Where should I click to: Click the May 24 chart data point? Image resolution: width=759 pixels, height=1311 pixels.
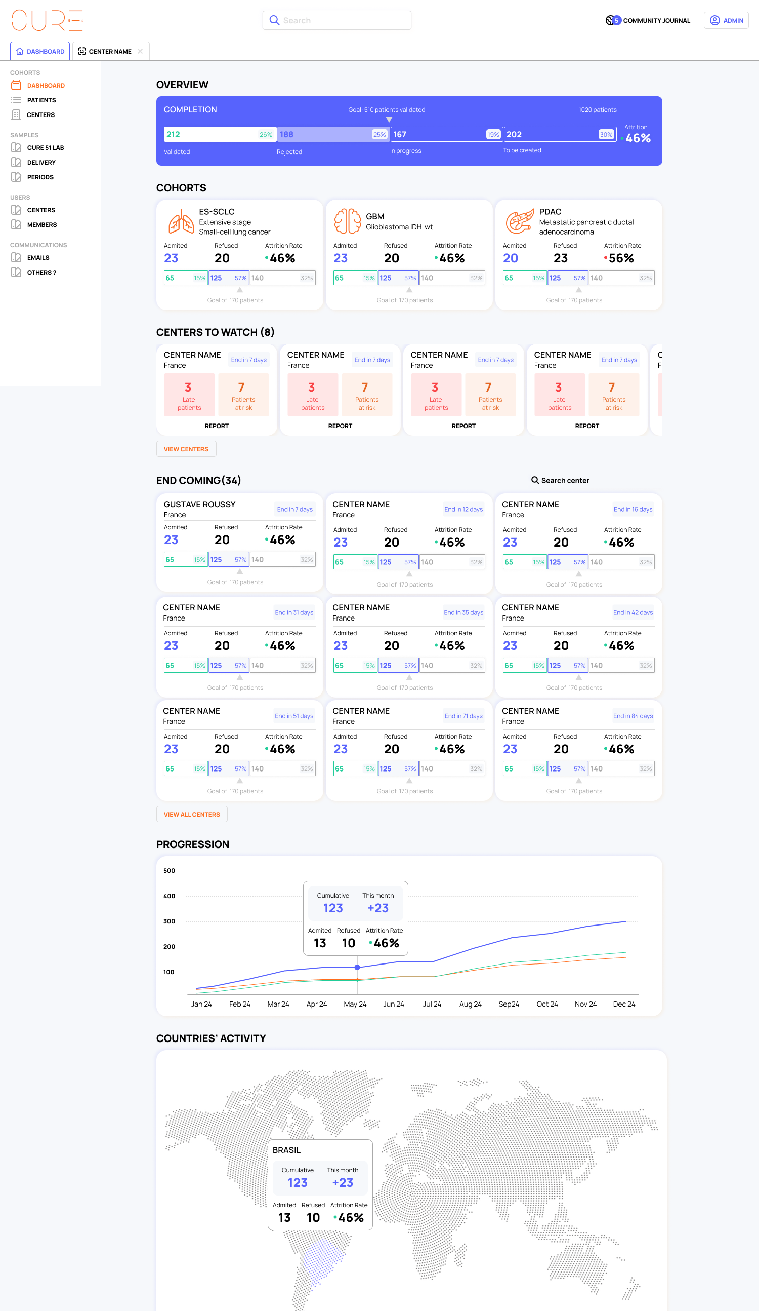coord(357,967)
